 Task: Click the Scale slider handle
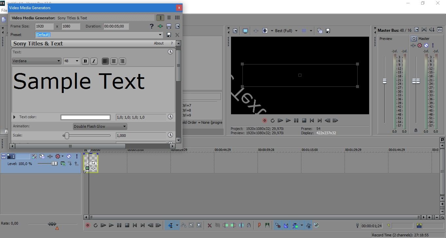pos(67,135)
